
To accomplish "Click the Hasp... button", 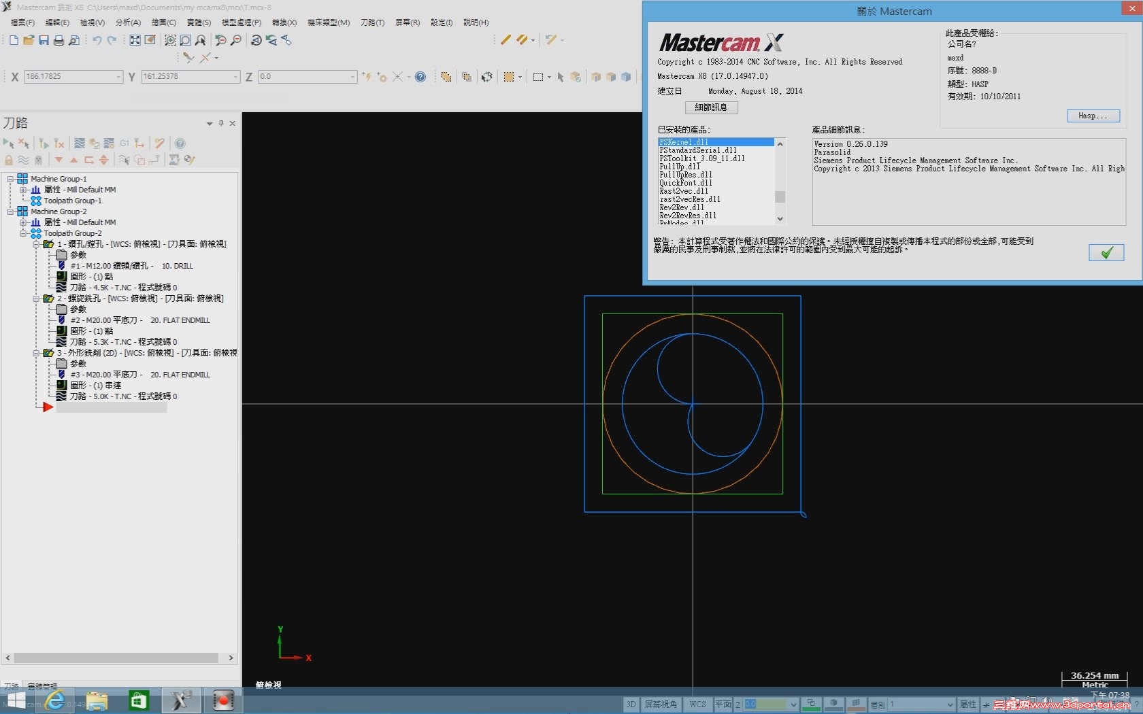I will point(1093,116).
